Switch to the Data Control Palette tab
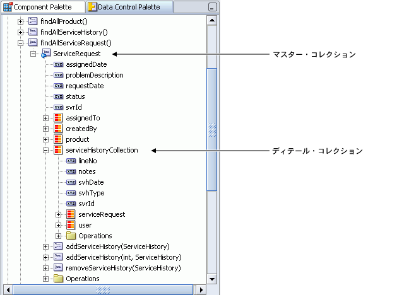The width and height of the screenshot is (409, 295). click(x=129, y=7)
